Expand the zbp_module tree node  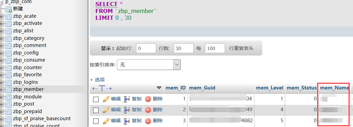(2, 97)
